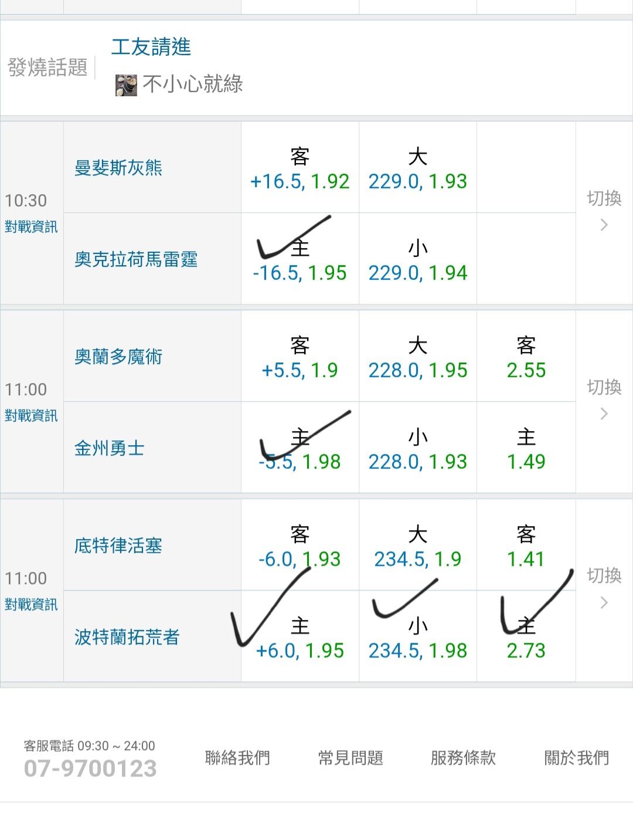Pick 小 228.0 under at 1.93
The width and height of the screenshot is (633, 817).
417,449
